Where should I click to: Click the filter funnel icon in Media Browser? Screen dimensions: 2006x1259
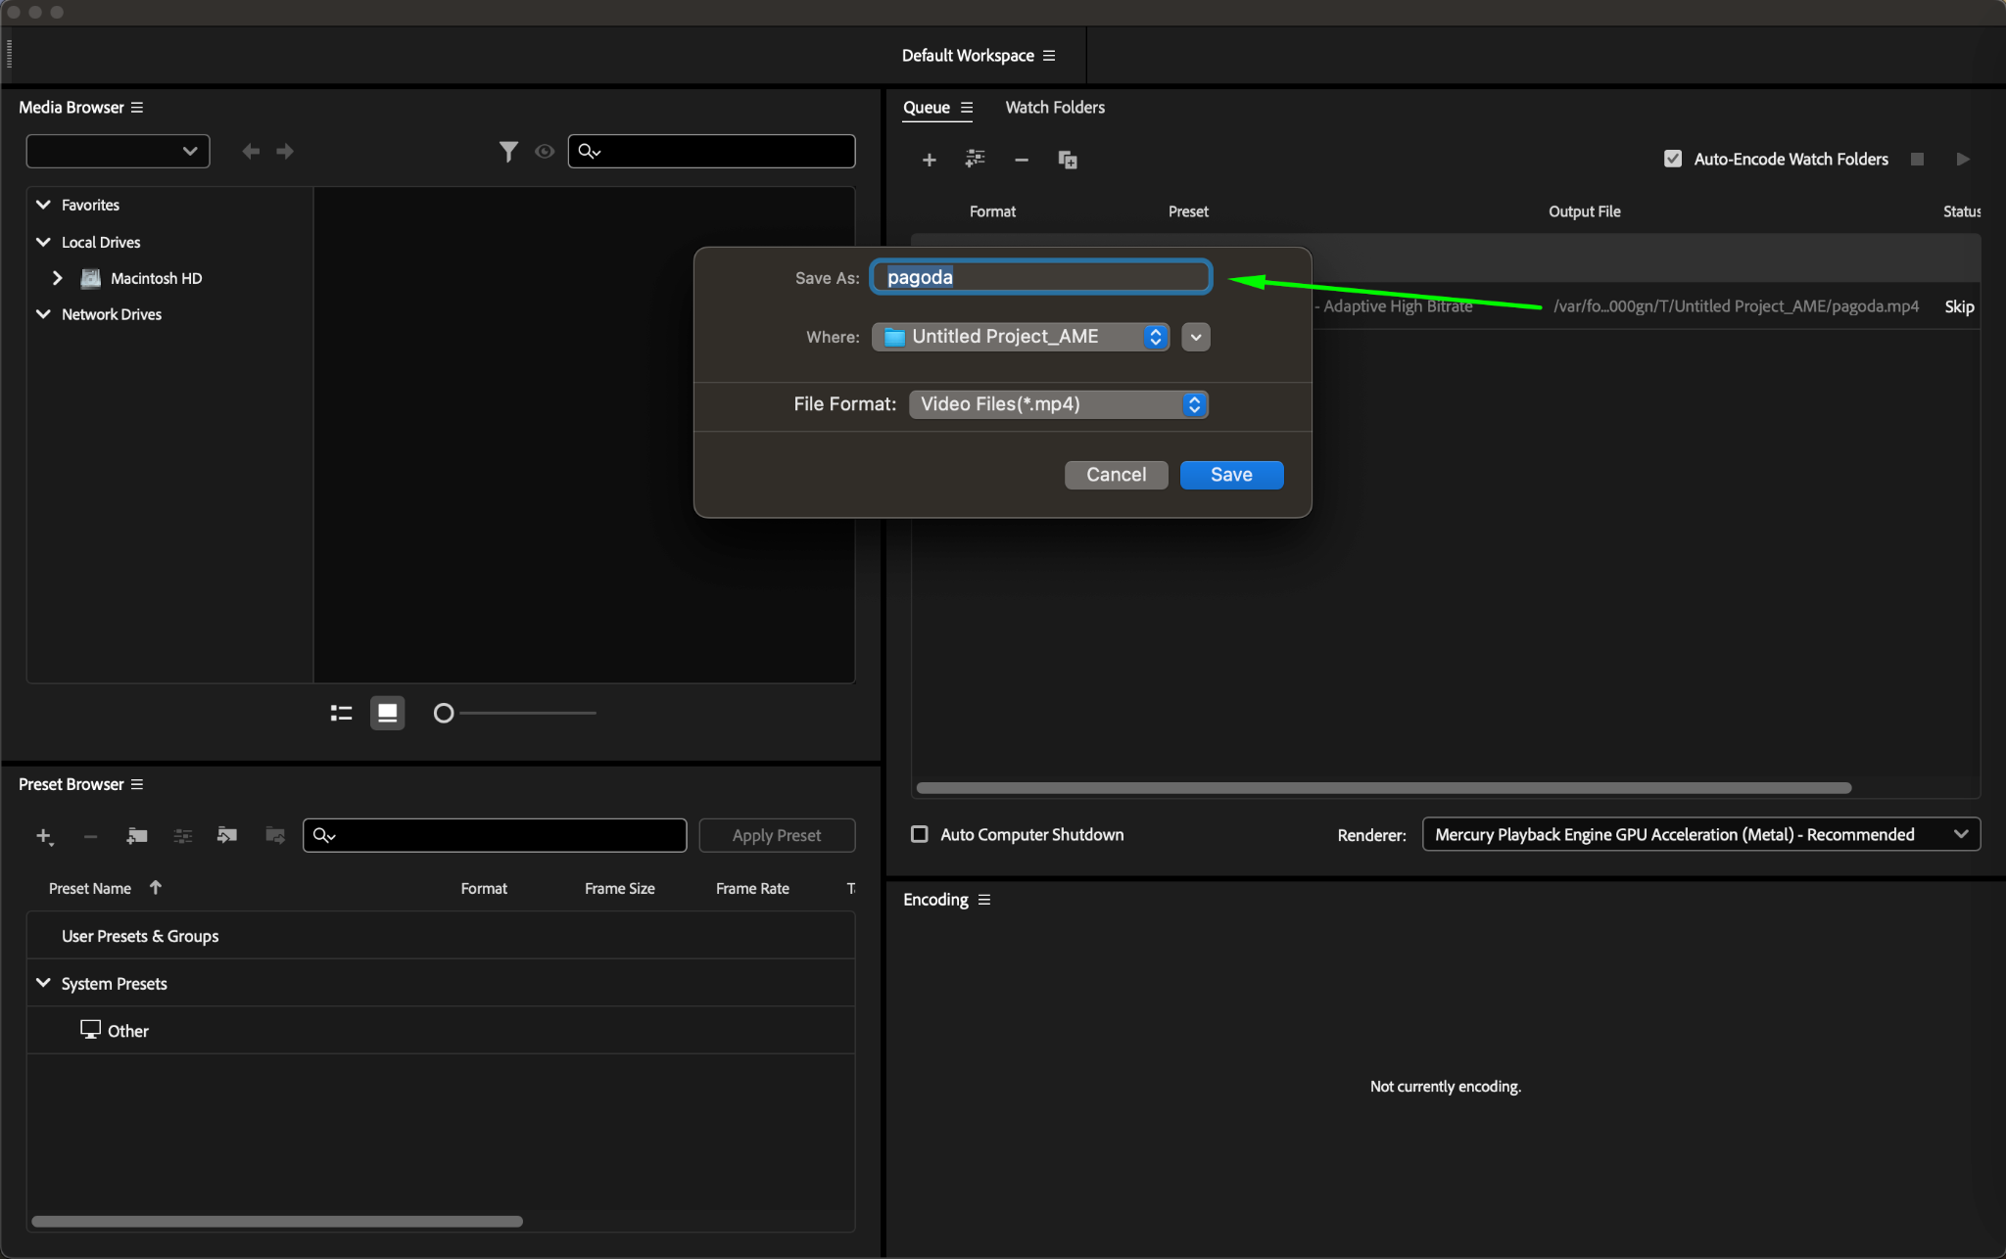[x=507, y=152]
